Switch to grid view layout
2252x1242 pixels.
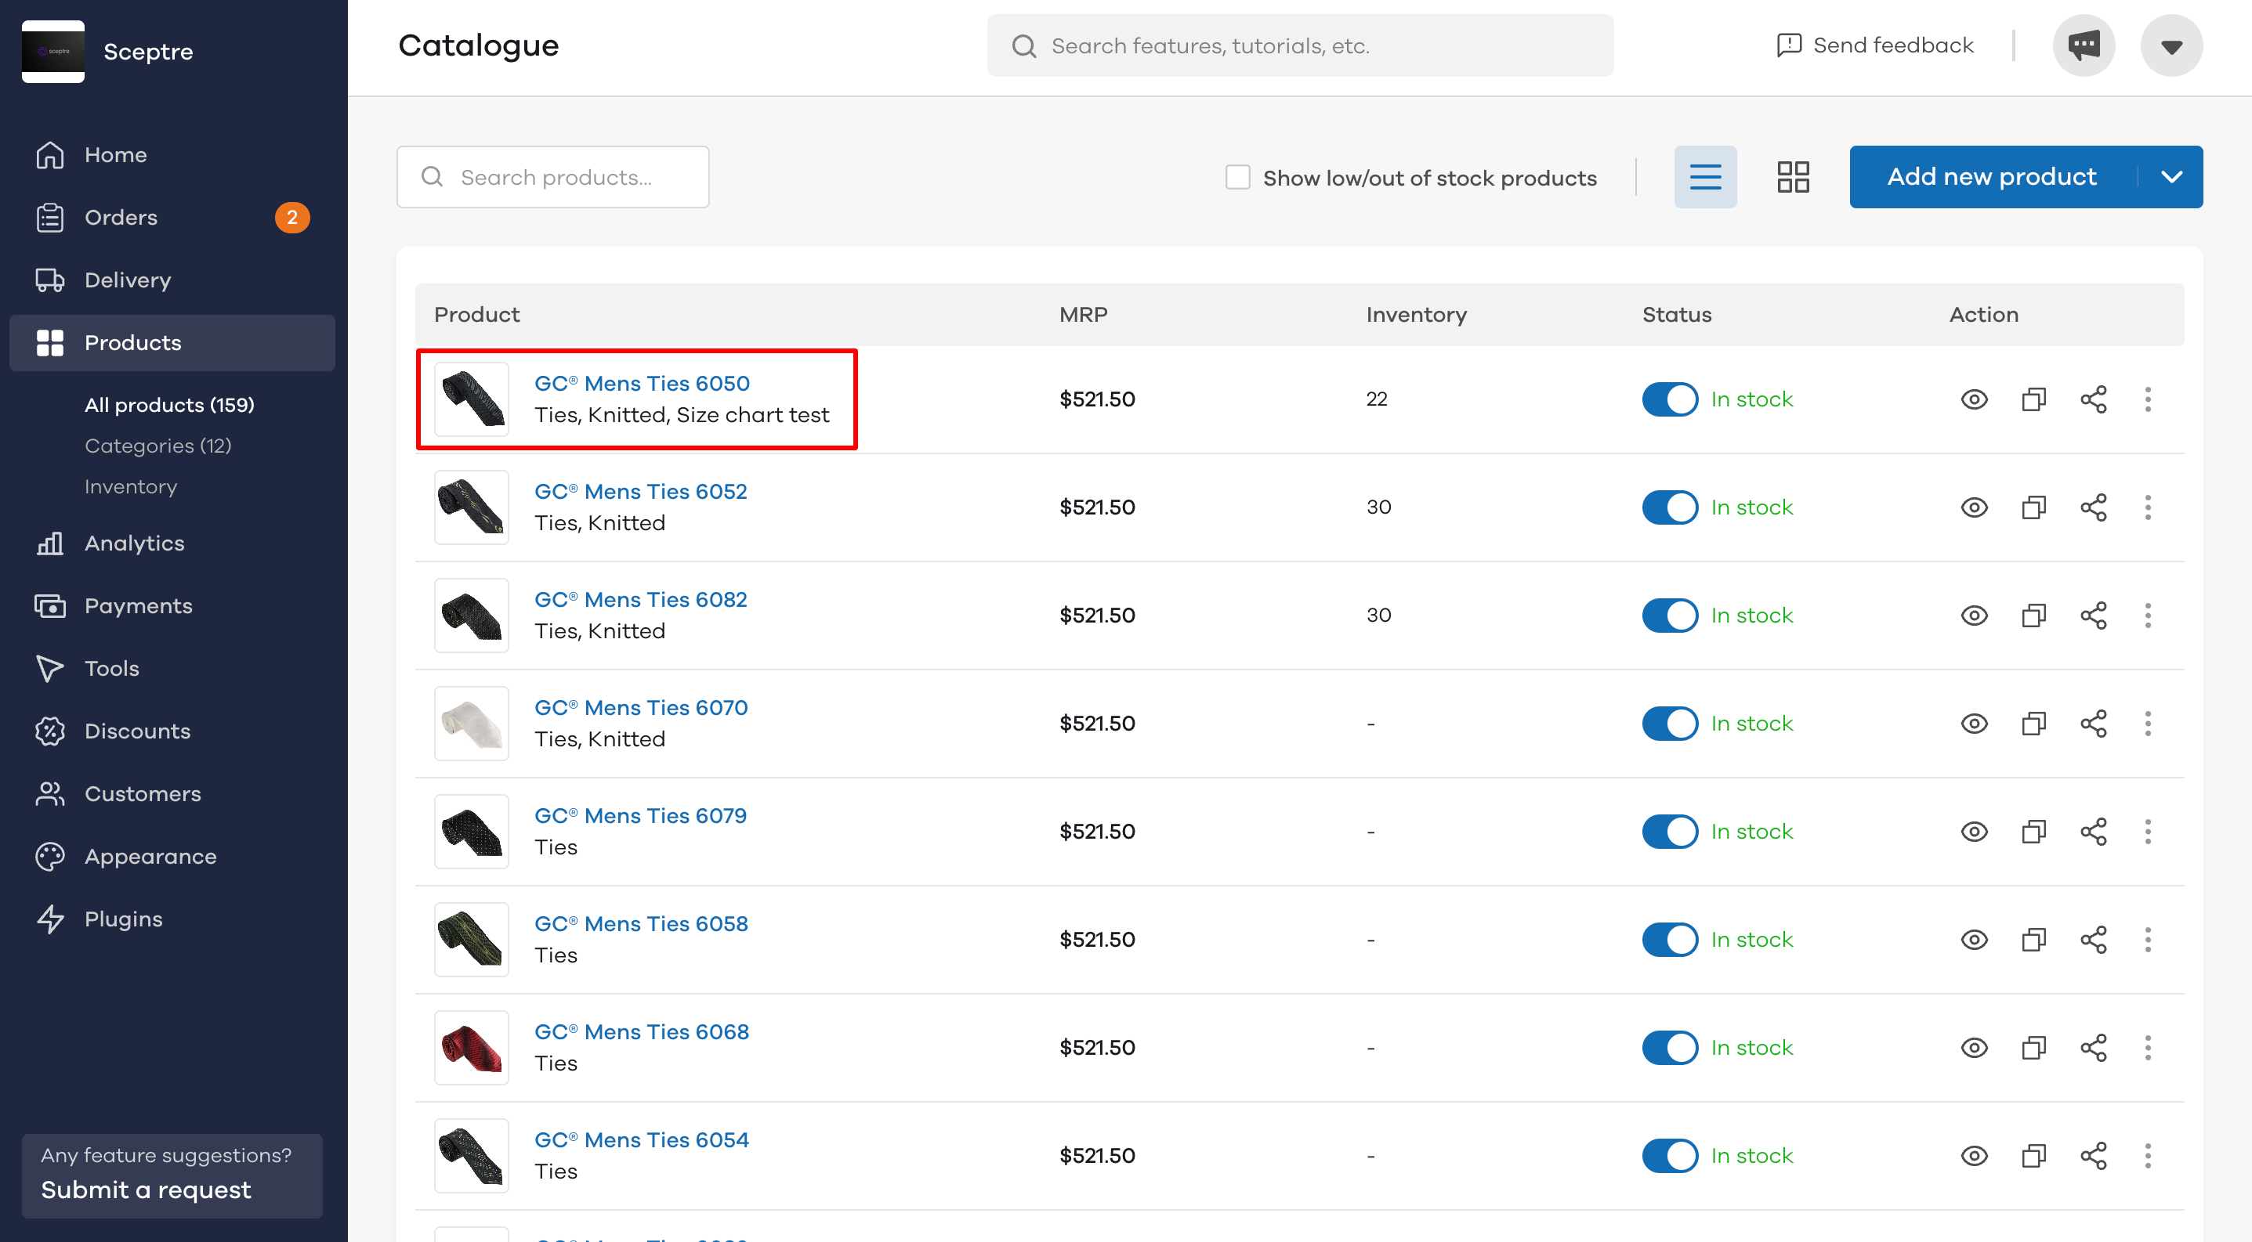click(1792, 177)
